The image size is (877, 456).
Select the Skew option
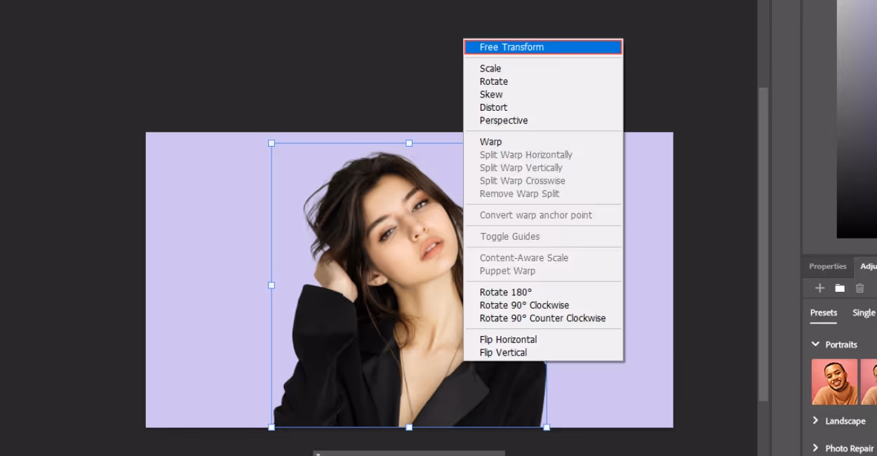(x=491, y=94)
